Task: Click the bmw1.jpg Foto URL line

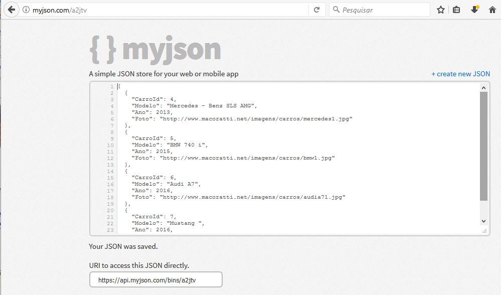Action: pos(233,158)
